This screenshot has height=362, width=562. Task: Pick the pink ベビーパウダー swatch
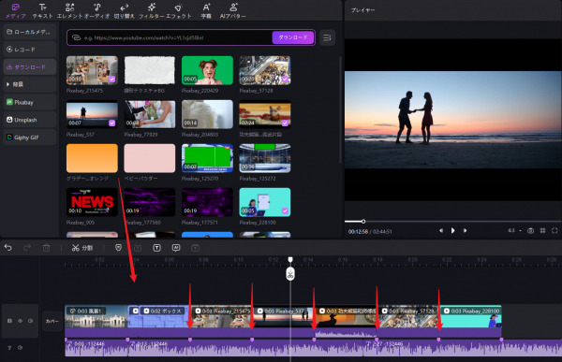(150, 158)
